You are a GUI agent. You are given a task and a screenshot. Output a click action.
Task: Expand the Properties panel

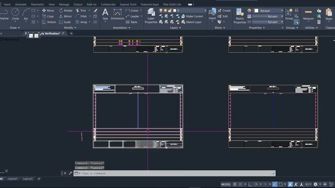point(257,28)
